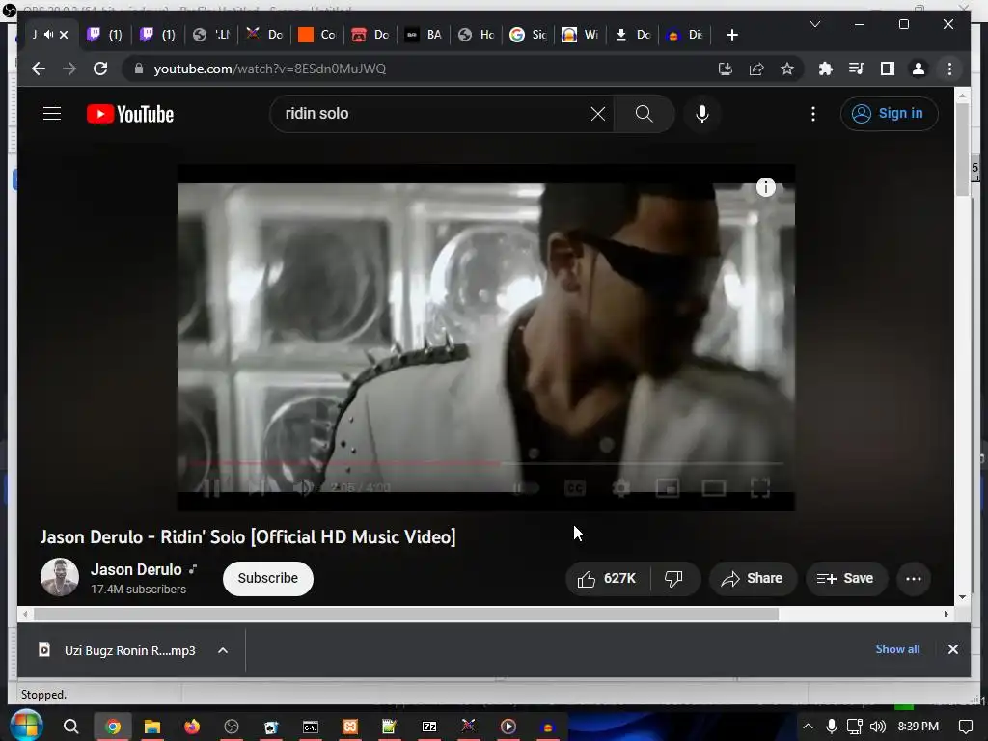This screenshot has height=741, width=988.
Task: Open Jason Derulo channel avatar
Action: [x=60, y=577]
